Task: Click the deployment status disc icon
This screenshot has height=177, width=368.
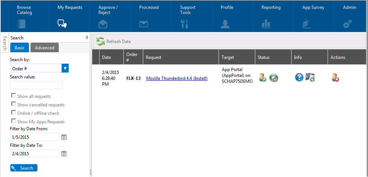Action: (273, 78)
